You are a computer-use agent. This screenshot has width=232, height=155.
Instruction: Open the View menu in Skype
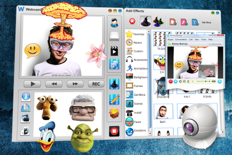click(197, 39)
